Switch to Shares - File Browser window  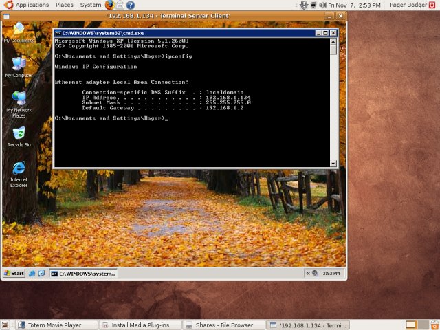click(x=224, y=325)
